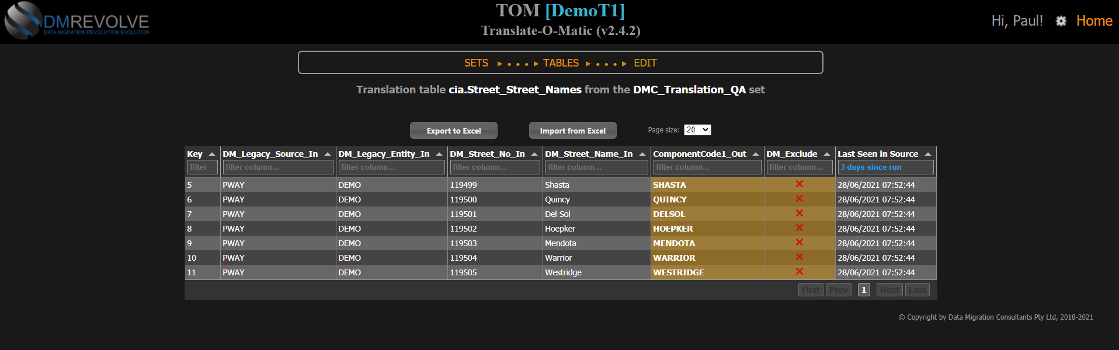This screenshot has width=1119, height=350.
Task: Click the DM_Street_Name_In filter field
Action: 596,167
